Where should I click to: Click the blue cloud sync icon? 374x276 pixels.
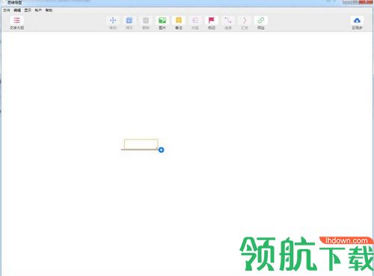click(357, 20)
